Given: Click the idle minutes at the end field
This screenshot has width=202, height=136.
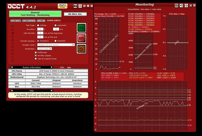Looking at the screenshot, I should [x=40, y=37].
